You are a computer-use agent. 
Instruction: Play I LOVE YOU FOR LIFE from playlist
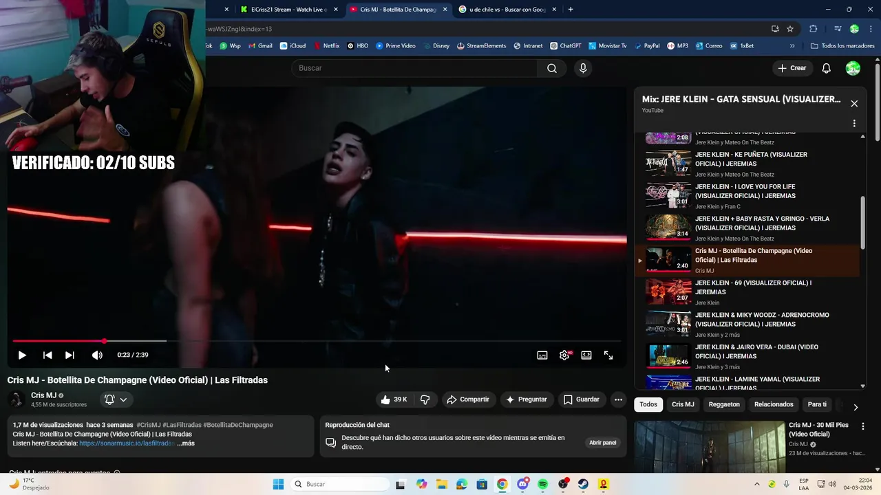pos(747,196)
